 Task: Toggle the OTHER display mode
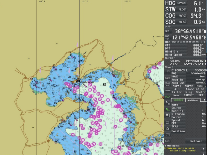(x=167, y=91)
